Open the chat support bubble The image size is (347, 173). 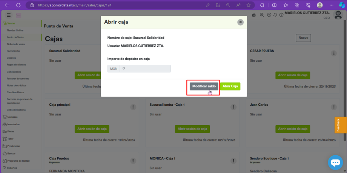335,162
